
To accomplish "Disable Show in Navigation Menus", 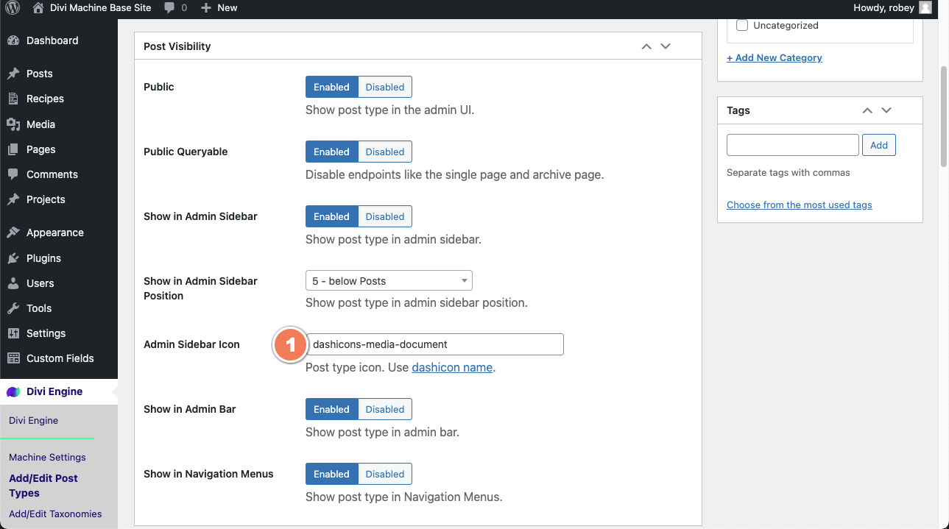I will 385,474.
